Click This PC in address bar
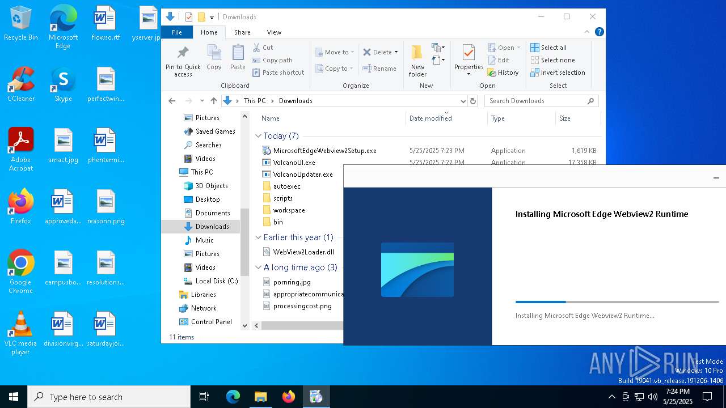 (254, 101)
